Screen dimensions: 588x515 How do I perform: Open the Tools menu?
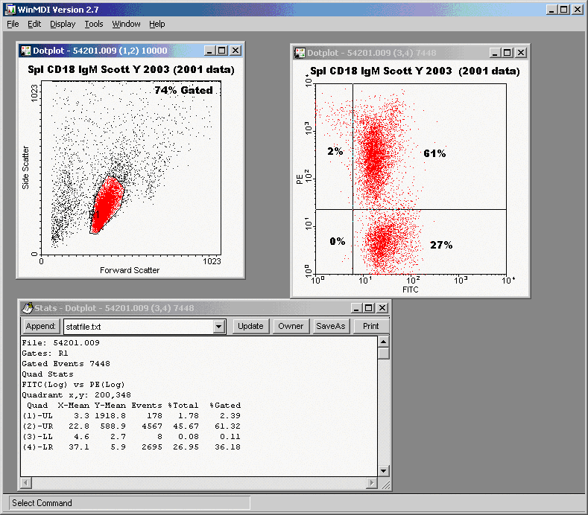(x=94, y=24)
